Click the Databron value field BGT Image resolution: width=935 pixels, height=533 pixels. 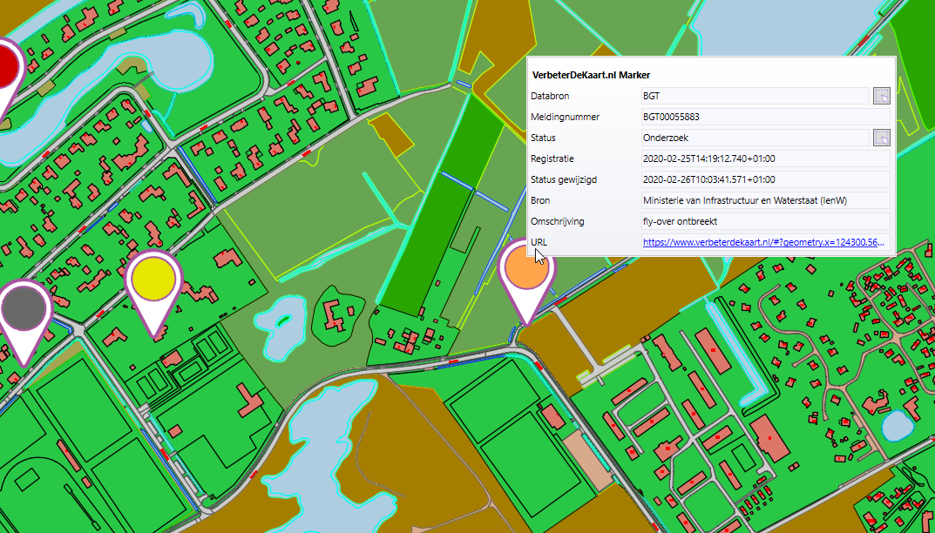point(754,96)
